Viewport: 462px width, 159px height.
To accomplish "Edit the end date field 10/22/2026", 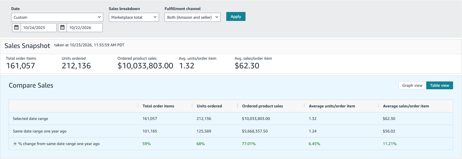I will (x=85, y=28).
